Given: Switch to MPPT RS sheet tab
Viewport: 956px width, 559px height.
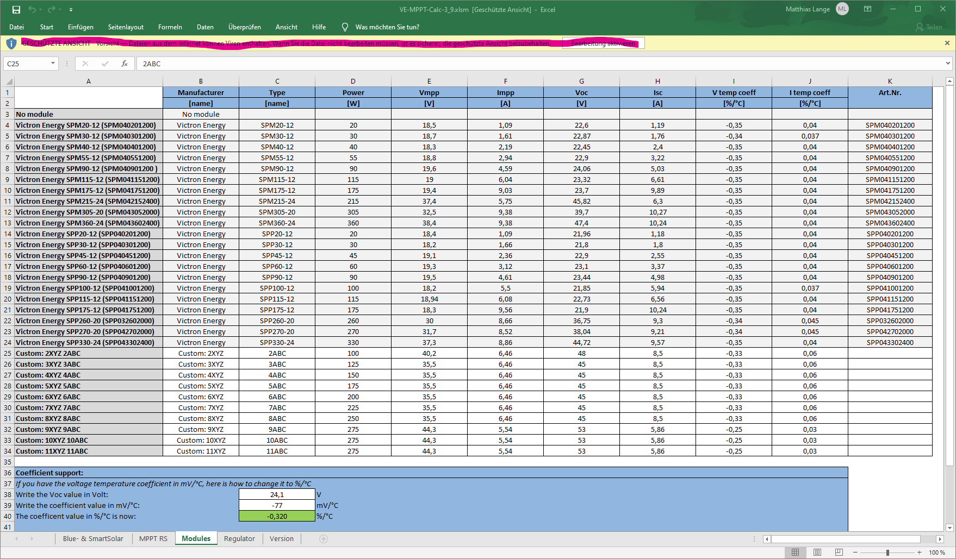Looking at the screenshot, I should click(153, 538).
